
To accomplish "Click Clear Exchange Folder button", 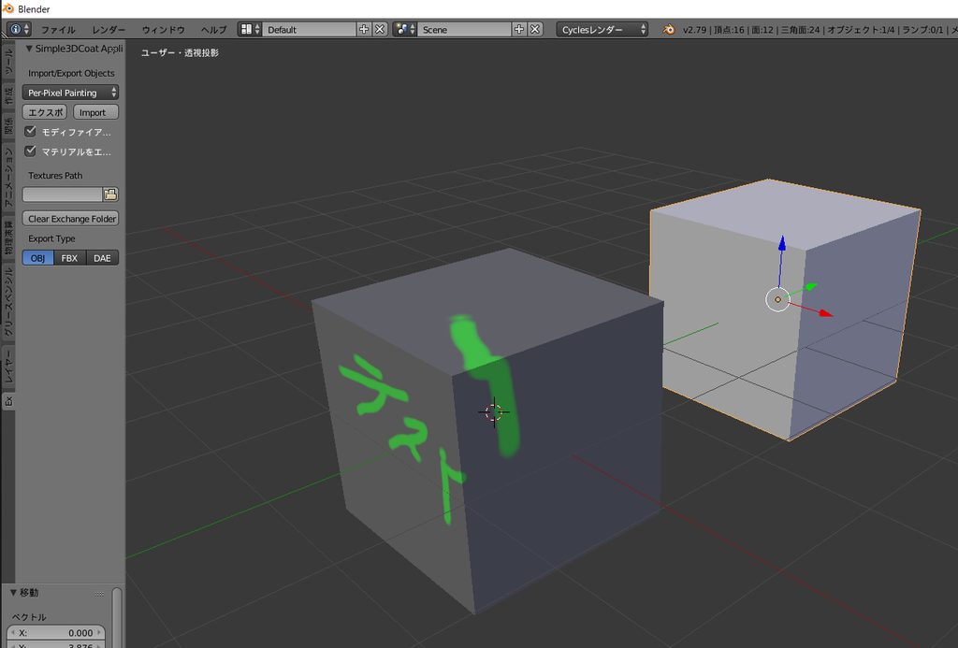I will coord(70,219).
